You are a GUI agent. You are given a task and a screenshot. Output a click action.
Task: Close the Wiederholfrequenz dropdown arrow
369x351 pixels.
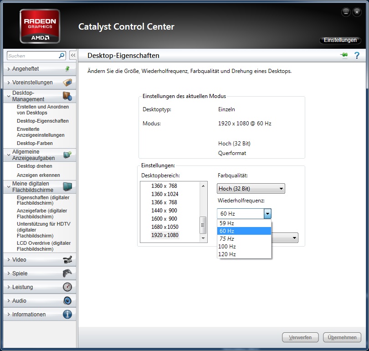pos(267,214)
